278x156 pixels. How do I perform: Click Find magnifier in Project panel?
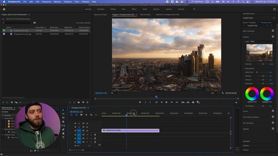pos(74,102)
